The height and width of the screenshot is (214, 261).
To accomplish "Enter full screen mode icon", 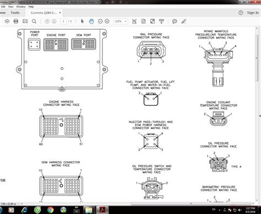I will tap(153, 21).
